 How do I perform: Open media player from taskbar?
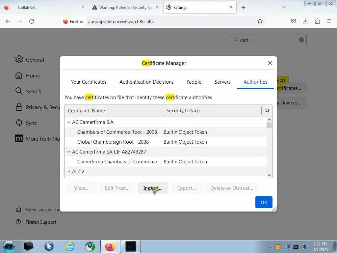point(49,246)
